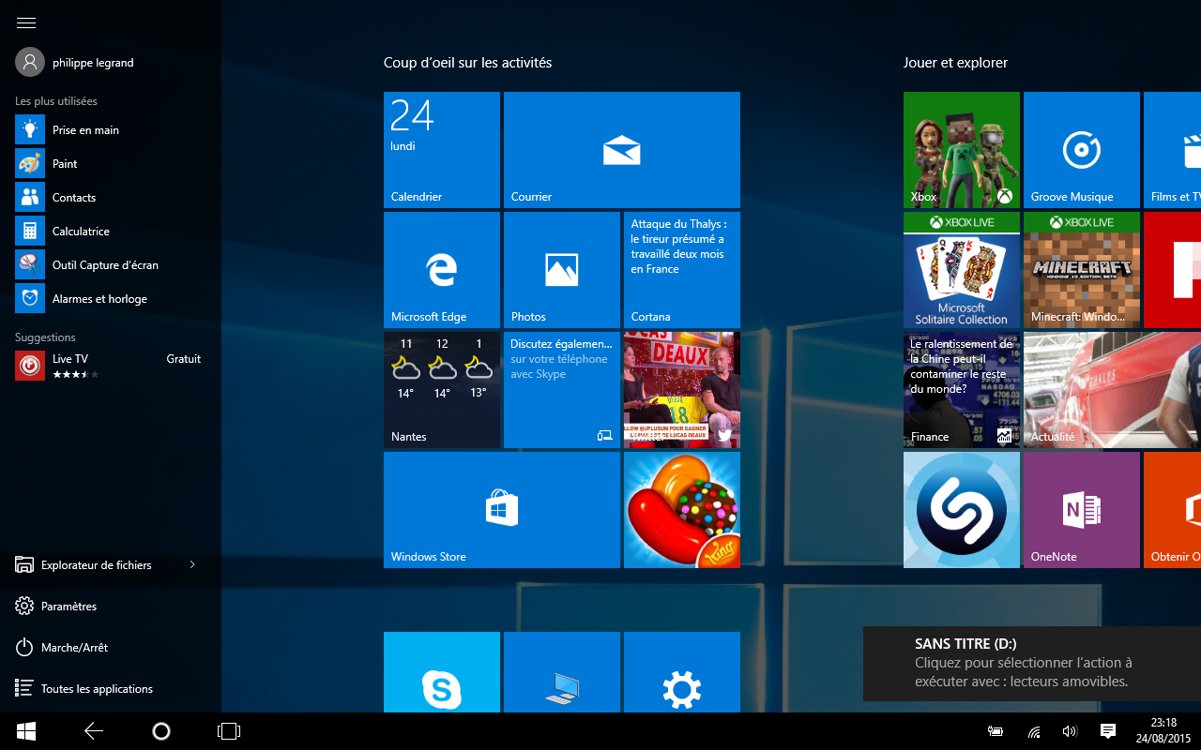Open Nantes weather tile
This screenshot has height=750, width=1201.
[442, 390]
